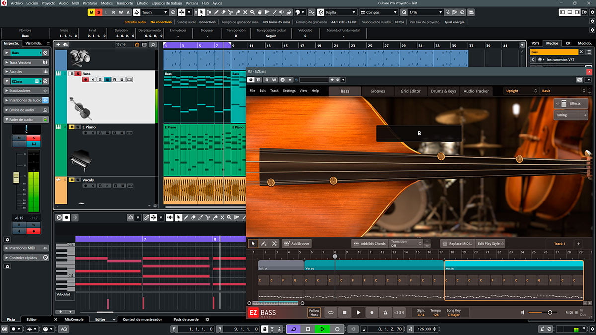Click the EZbass count-in 1234 icon
The height and width of the screenshot is (335, 596).
pyautogui.click(x=399, y=313)
